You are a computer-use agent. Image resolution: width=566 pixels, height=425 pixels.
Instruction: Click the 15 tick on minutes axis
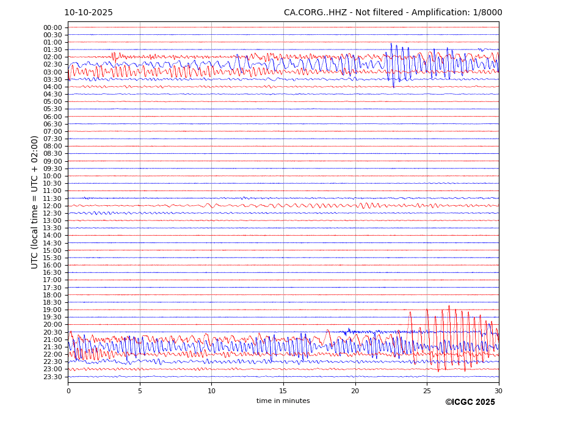click(x=283, y=391)
